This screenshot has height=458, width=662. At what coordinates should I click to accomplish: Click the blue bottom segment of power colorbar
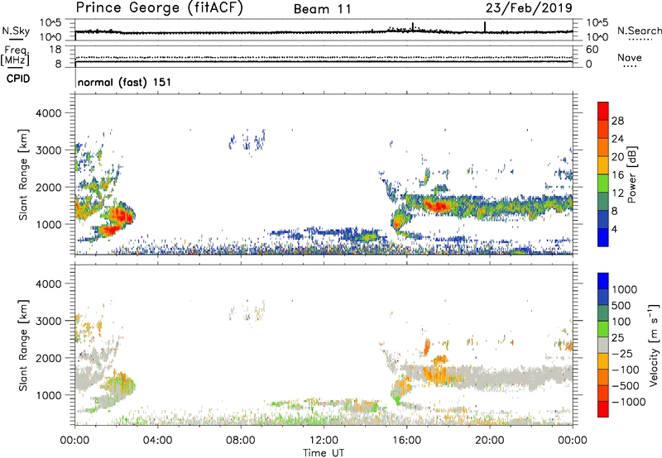click(603, 237)
